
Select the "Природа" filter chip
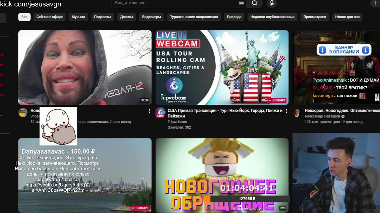pyautogui.click(x=234, y=17)
